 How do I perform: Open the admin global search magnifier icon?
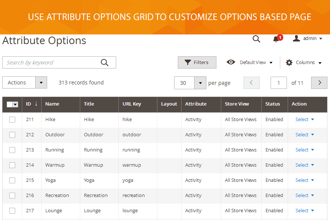point(256,39)
